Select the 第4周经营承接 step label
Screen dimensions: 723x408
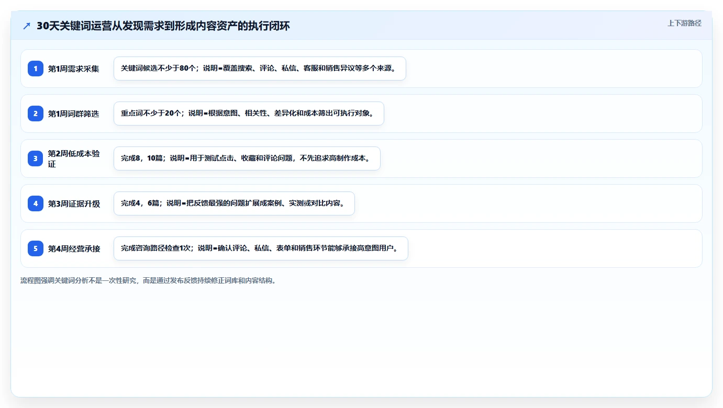74,248
